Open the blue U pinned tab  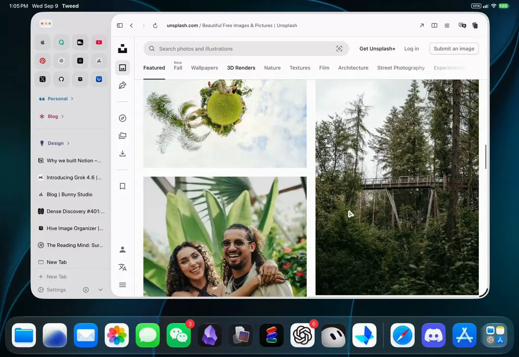pos(99,79)
